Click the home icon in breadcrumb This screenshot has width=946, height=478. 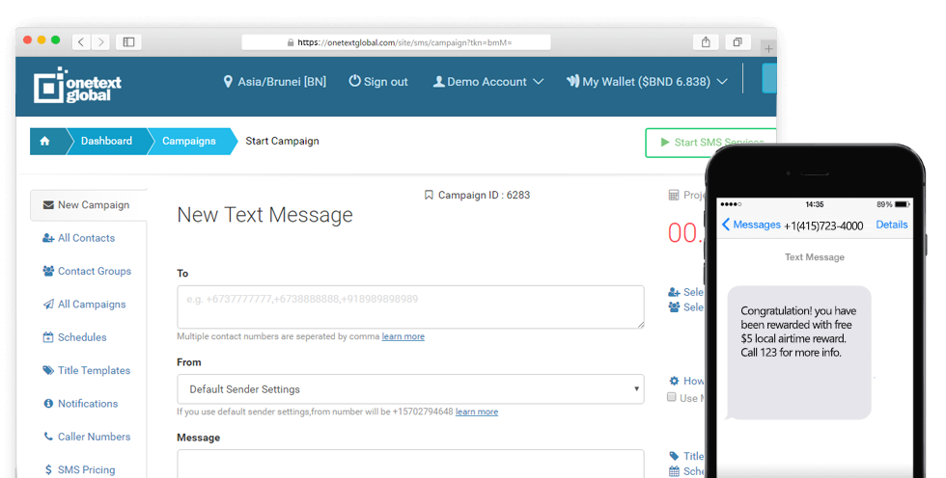coord(44,141)
